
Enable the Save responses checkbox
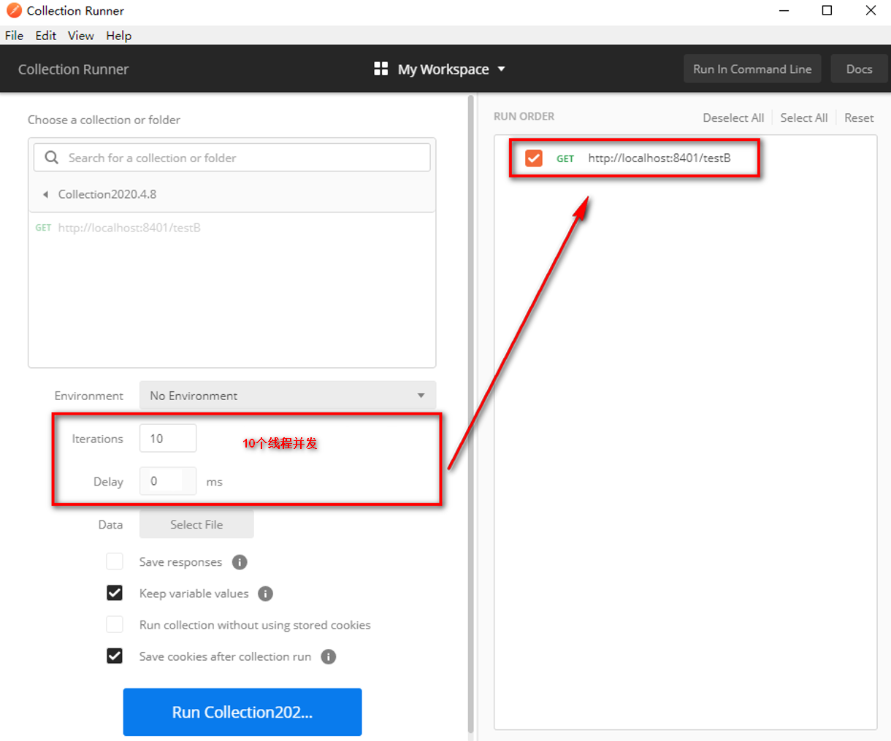pos(115,561)
